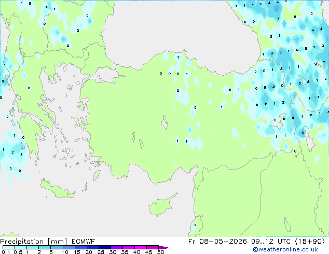Screen dimensions: 329x254
Task: Click the 10–15 mm legend swatch
Action: (x=68, y=247)
